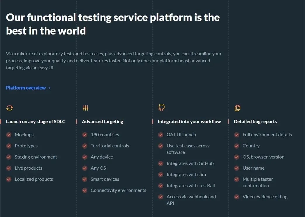Click the arrow chevron after Platform overview
Screen dimensions: 305x217
(x=49, y=88)
